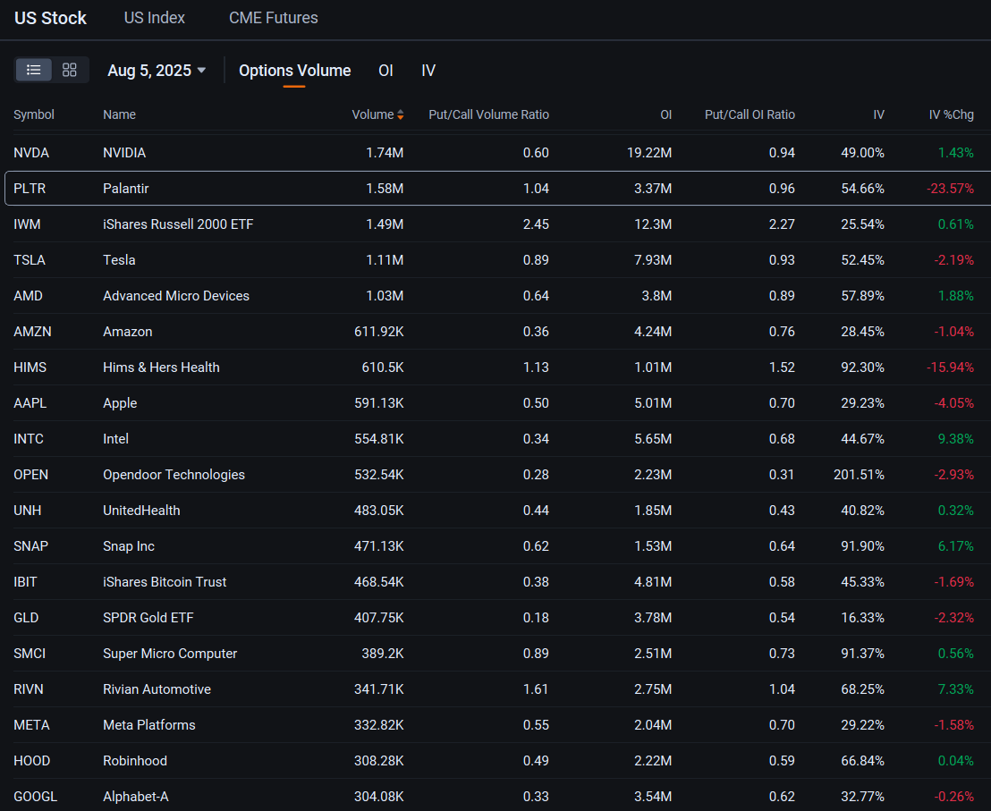Click the Put/Call Volume Ratio header

[488, 114]
